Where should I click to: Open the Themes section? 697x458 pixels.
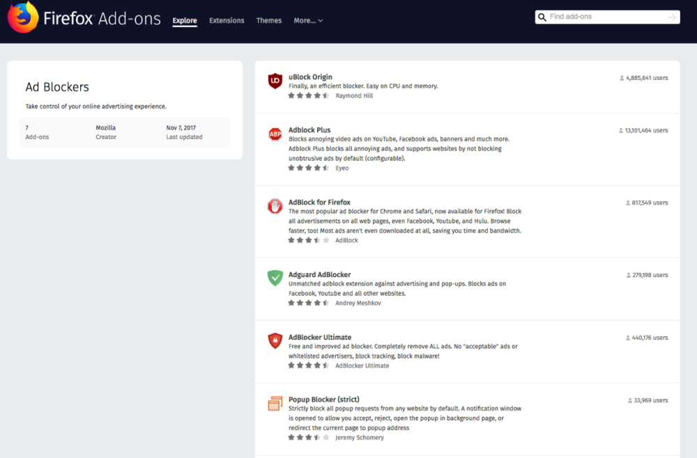pos(269,20)
